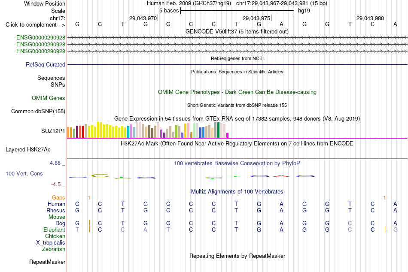Click the 100 Vert. Cons label
The image size is (408, 272).
click(24, 173)
